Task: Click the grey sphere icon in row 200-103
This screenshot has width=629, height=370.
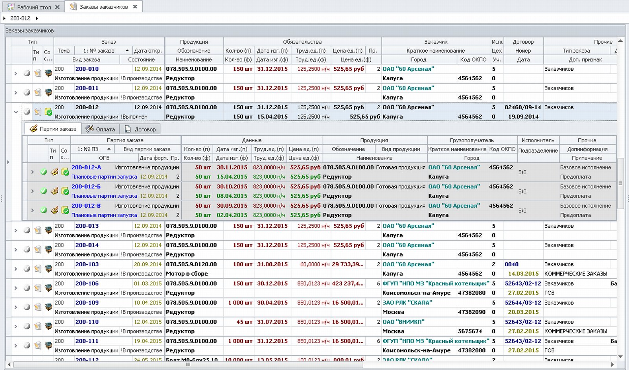Action: click(x=27, y=269)
